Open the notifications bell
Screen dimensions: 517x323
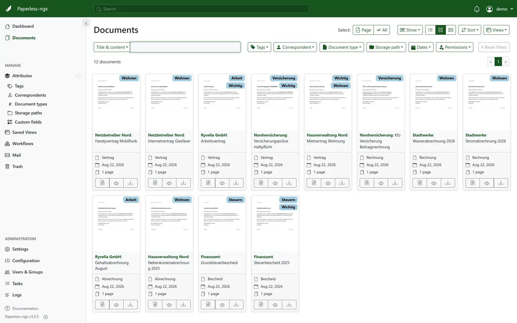(477, 9)
